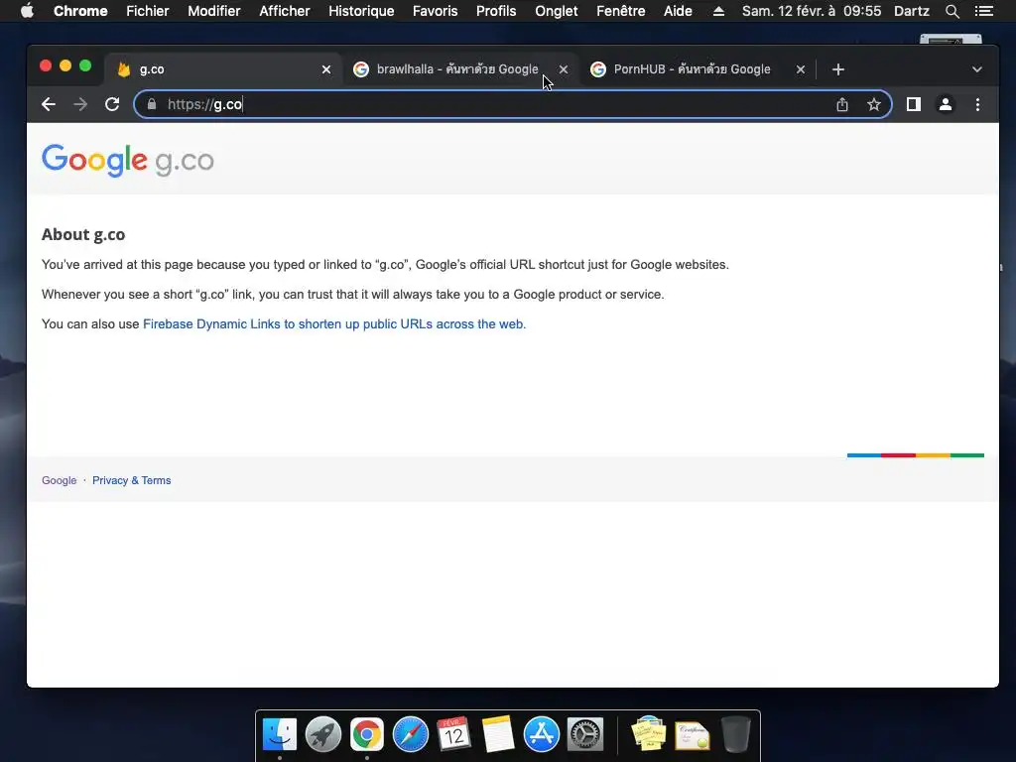Open Finder from the Dock

279,734
